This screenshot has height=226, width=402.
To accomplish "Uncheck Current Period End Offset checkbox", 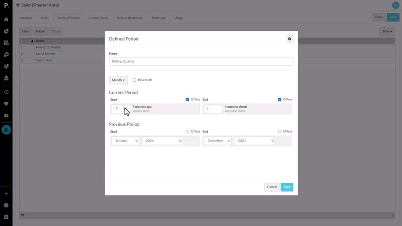I will [x=280, y=100].
